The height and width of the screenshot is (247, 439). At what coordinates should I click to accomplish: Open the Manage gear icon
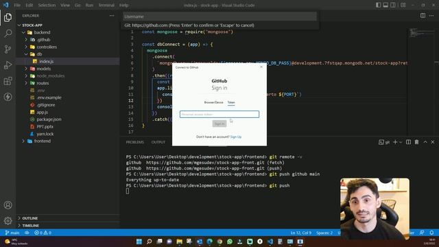tap(8, 221)
